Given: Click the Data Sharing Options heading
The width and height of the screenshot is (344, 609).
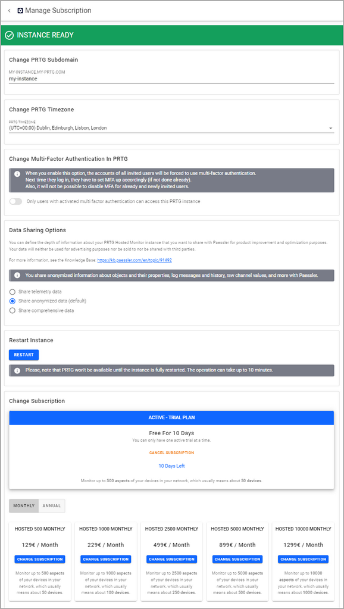Looking at the screenshot, I should point(37,230).
